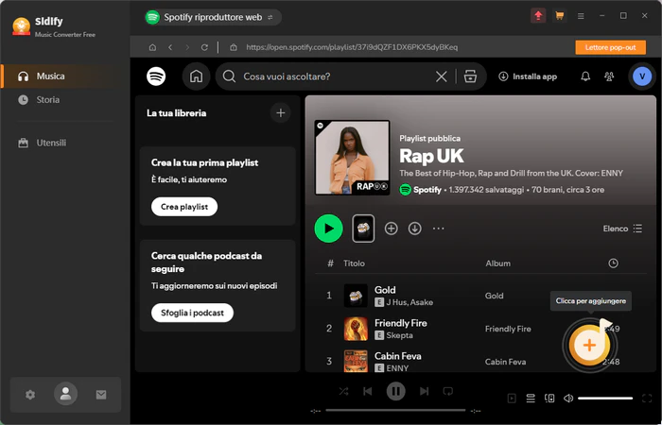The height and width of the screenshot is (425, 662).
Task: Click the Album column header
Action: [497, 263]
